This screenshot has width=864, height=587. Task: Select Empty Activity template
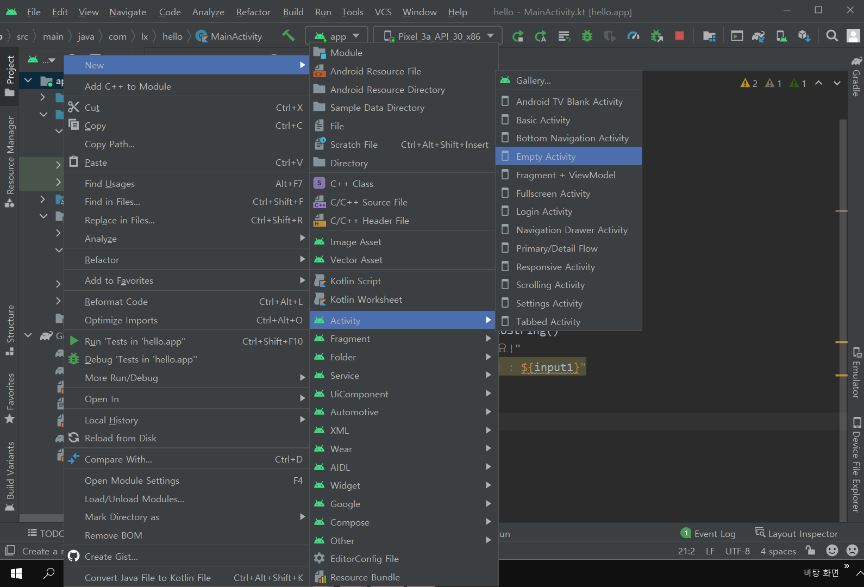coord(569,157)
